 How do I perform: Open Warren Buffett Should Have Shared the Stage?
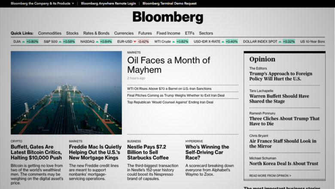tap(279, 99)
